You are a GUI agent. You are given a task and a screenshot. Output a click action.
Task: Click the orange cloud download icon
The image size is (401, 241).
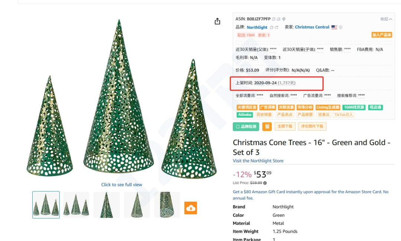tap(191, 208)
